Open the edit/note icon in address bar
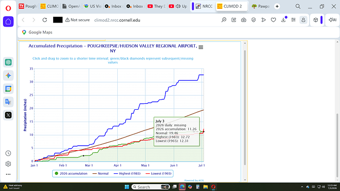Viewport: 340px width, 191px height. pos(234,20)
